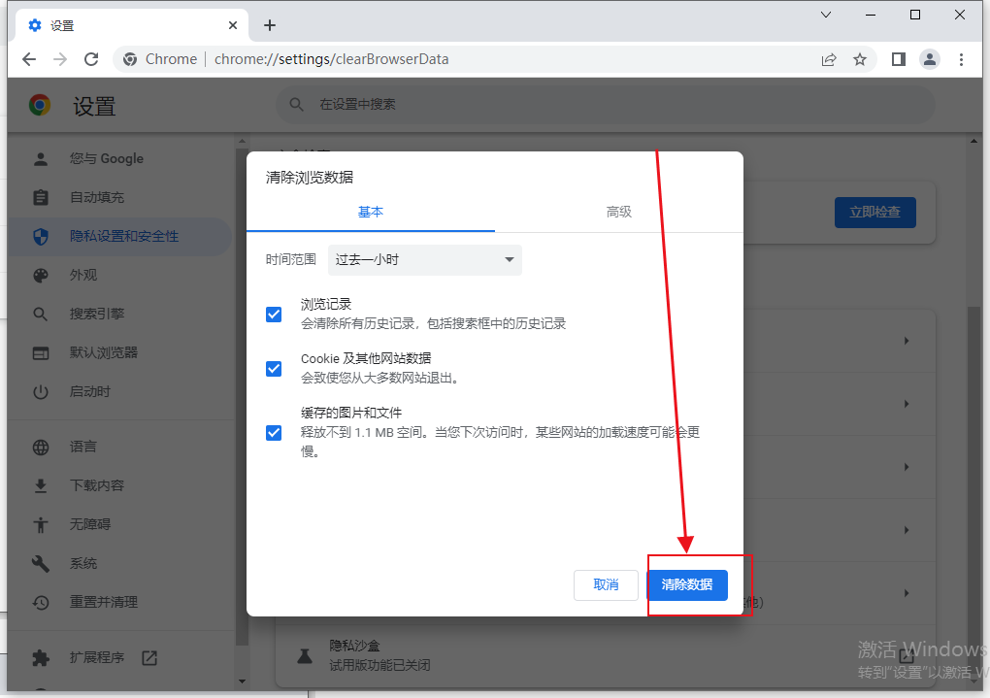Click the 取消 button
The width and height of the screenshot is (990, 698).
pos(606,585)
